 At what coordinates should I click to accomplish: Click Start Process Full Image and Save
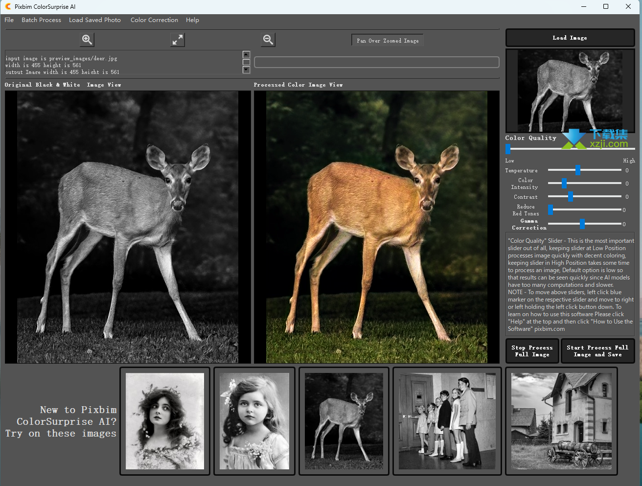(x=597, y=351)
